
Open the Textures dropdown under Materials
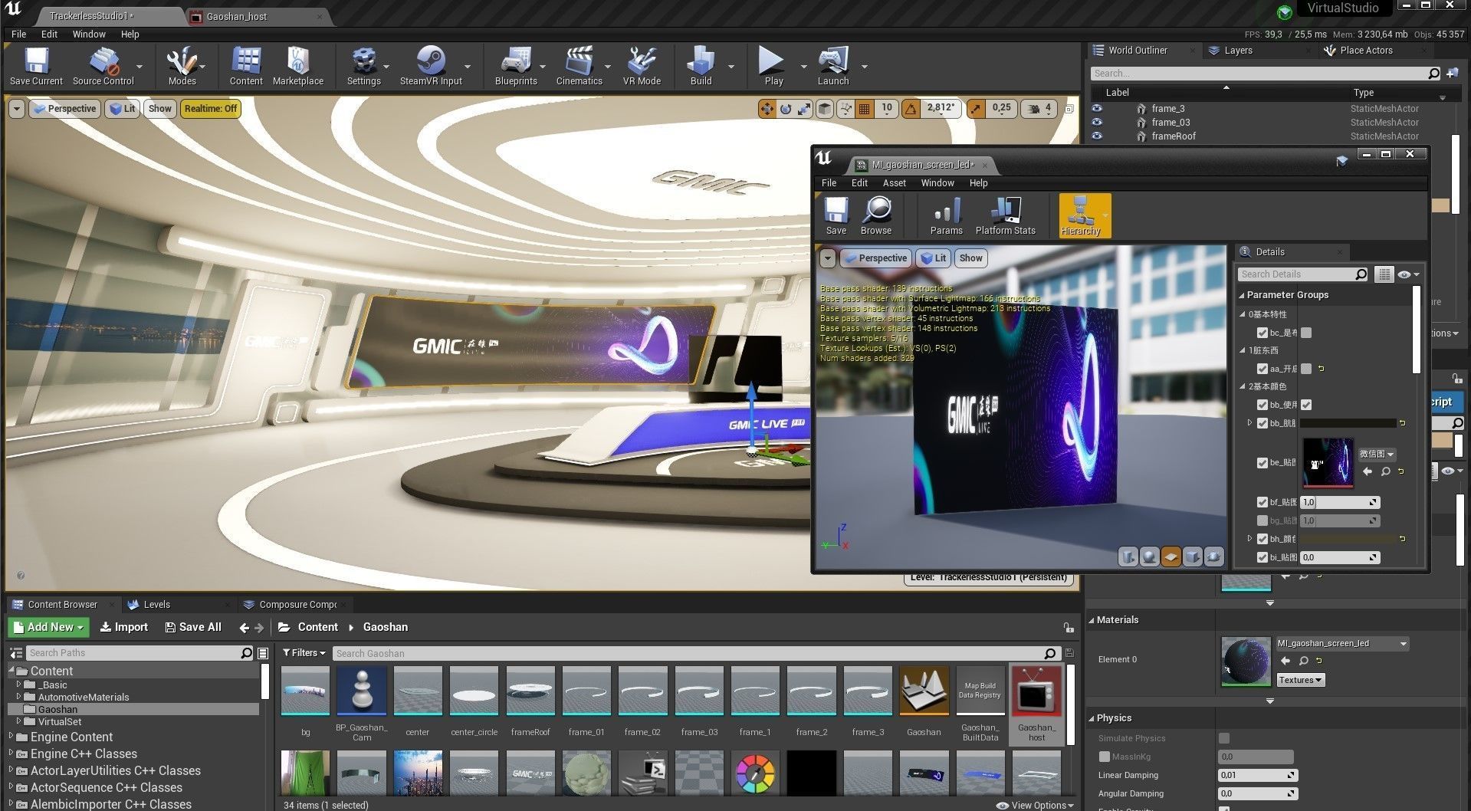click(x=1300, y=680)
